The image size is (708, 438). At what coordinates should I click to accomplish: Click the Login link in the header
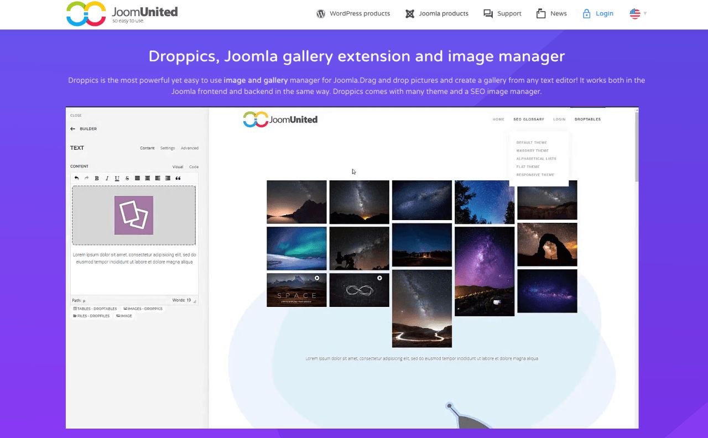597,13
